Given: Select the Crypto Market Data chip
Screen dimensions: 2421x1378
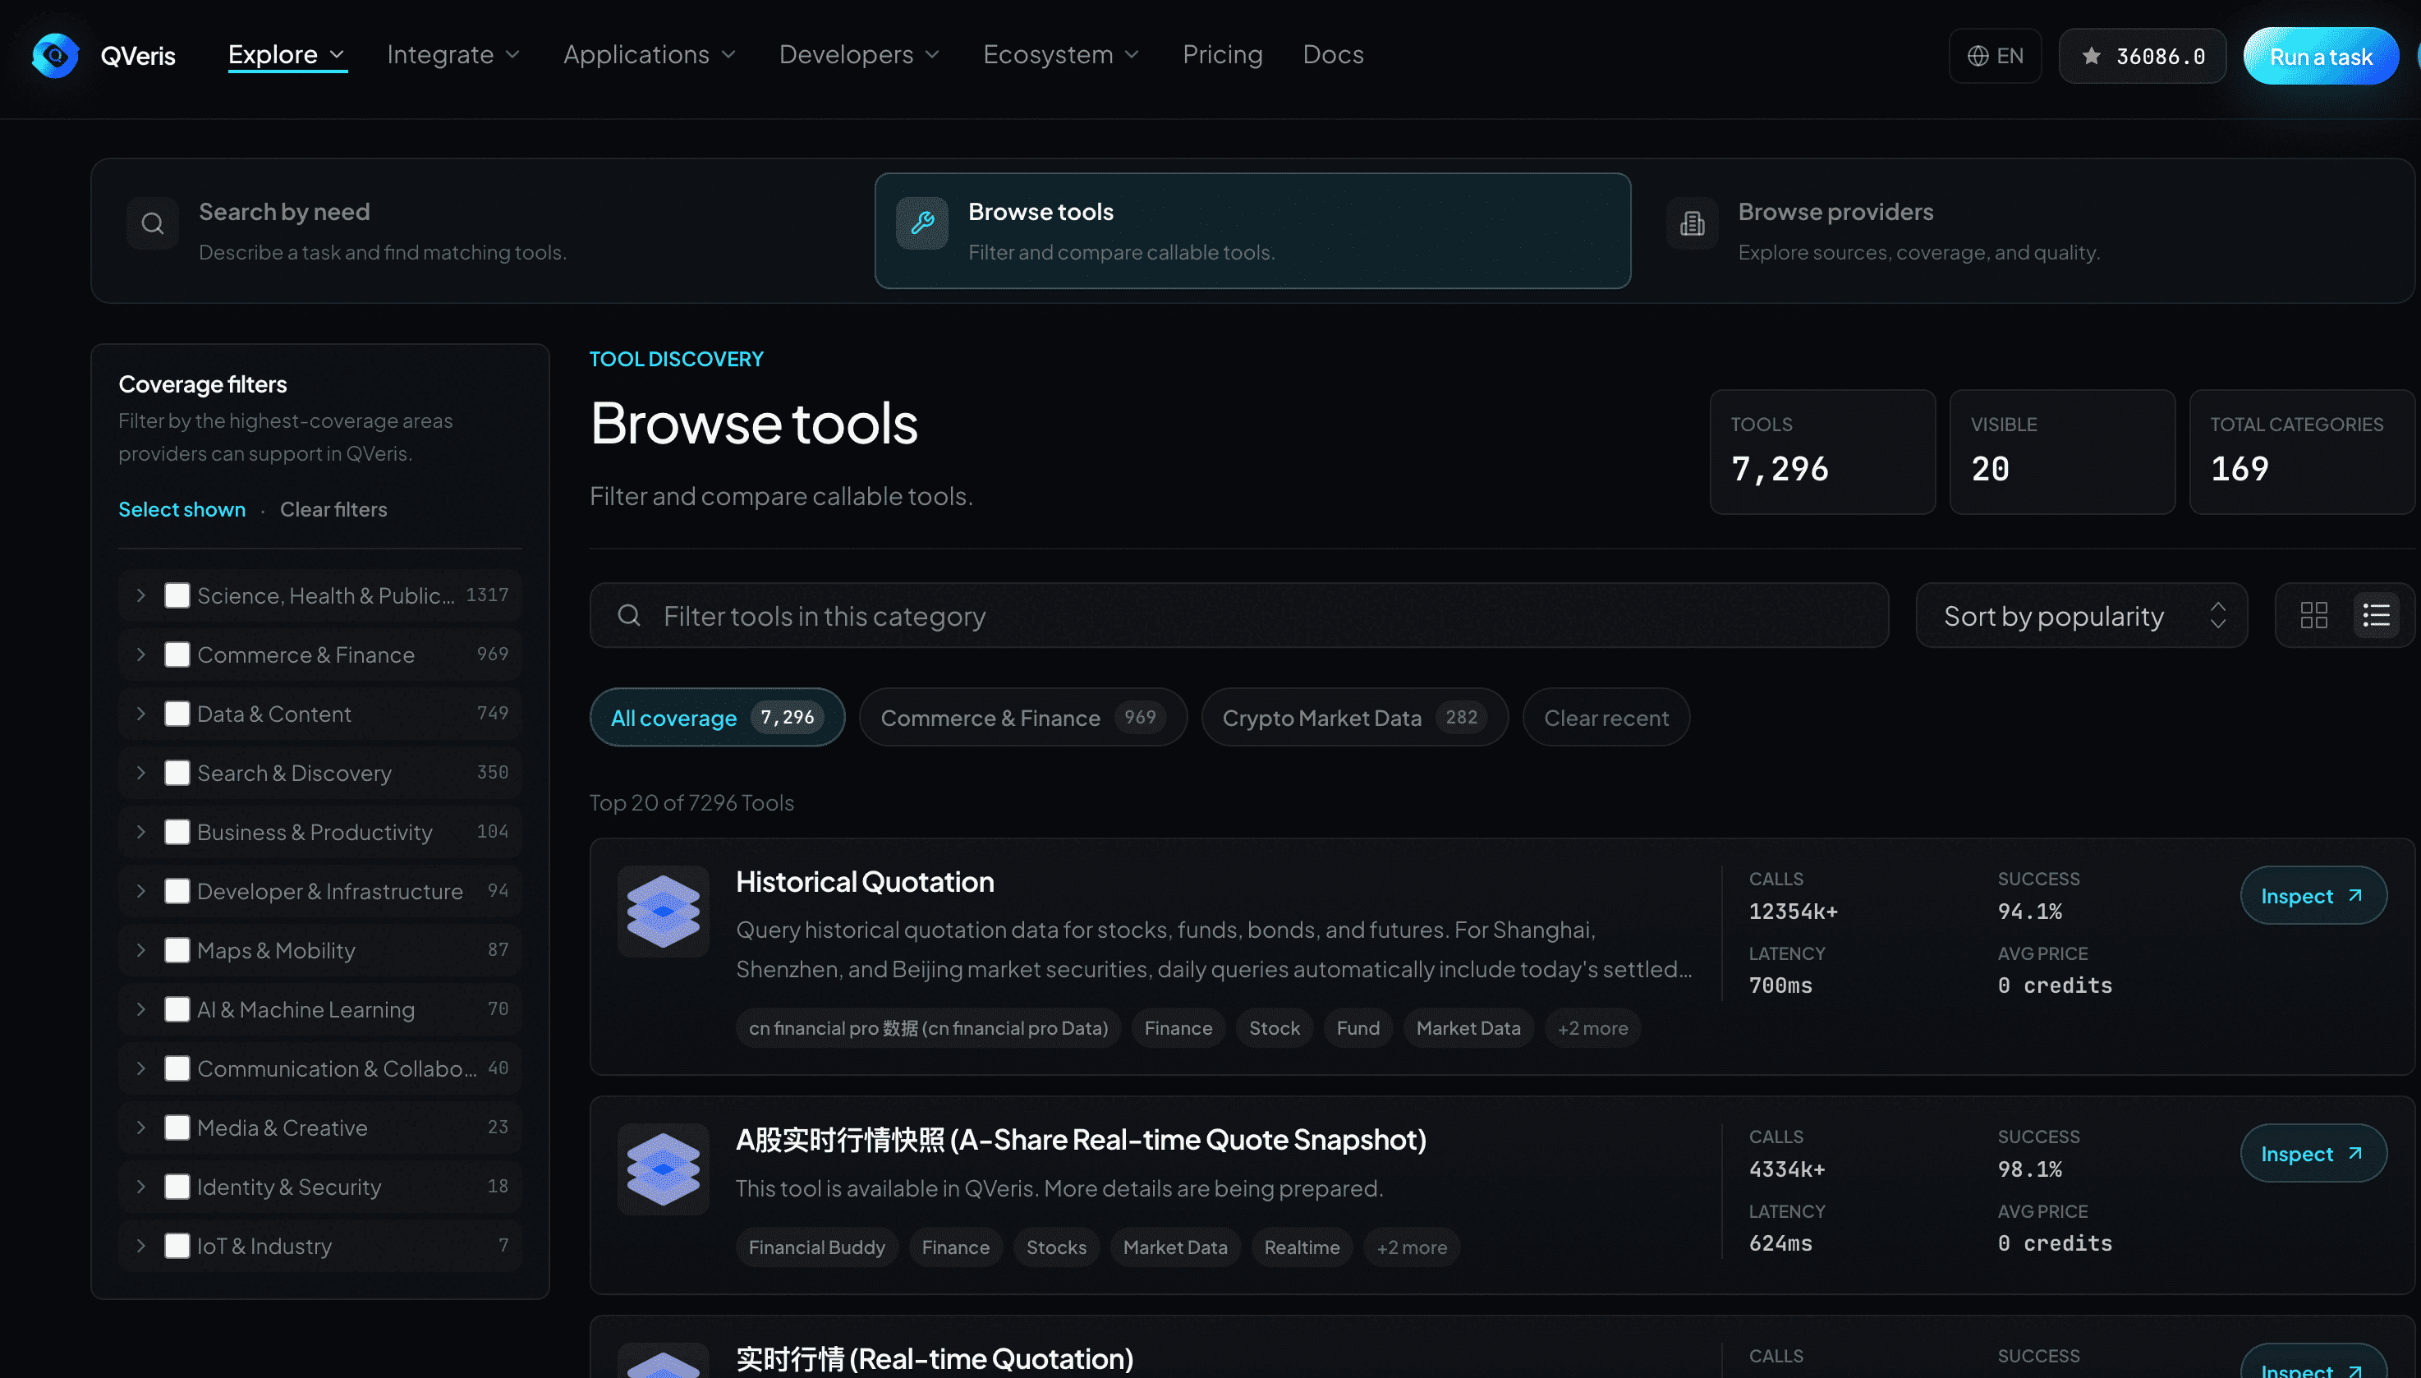Looking at the screenshot, I should click(1354, 718).
